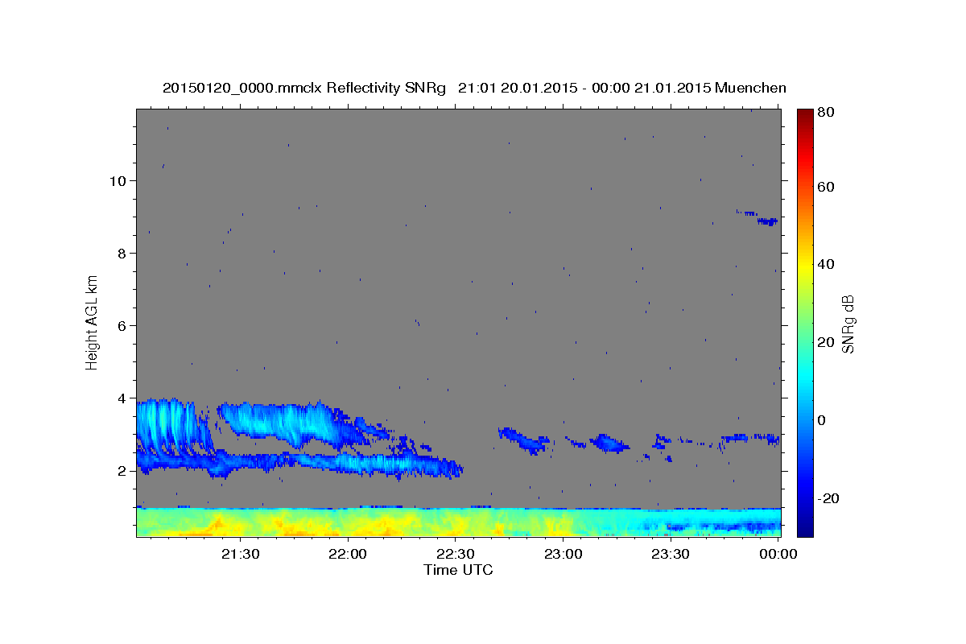Click the dark blue bottom of colorbar
966x644 pixels.
pyautogui.click(x=805, y=529)
